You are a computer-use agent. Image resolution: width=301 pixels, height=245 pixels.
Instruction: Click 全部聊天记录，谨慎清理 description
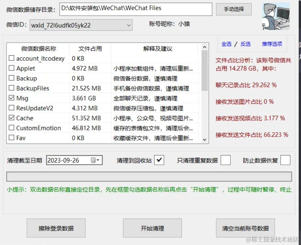pyautogui.click(x=145, y=98)
